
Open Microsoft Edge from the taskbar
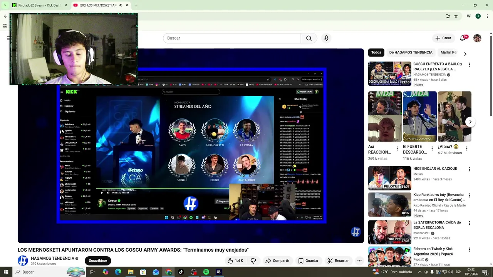(118, 272)
